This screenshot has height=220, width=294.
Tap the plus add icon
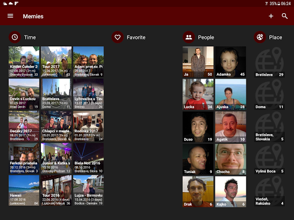(x=271, y=16)
